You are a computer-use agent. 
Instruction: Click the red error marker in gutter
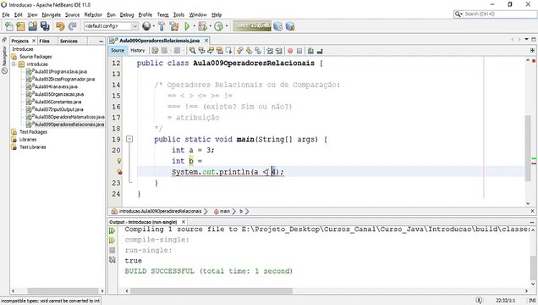(119, 172)
